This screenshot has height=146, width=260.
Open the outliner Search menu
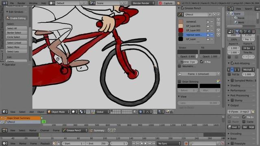click(248, 9)
